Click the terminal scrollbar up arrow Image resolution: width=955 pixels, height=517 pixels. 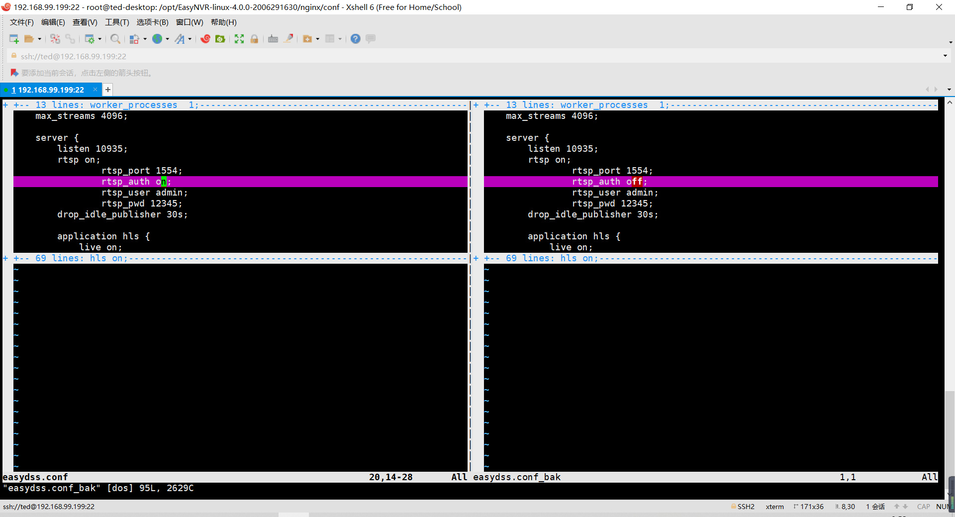(x=950, y=103)
